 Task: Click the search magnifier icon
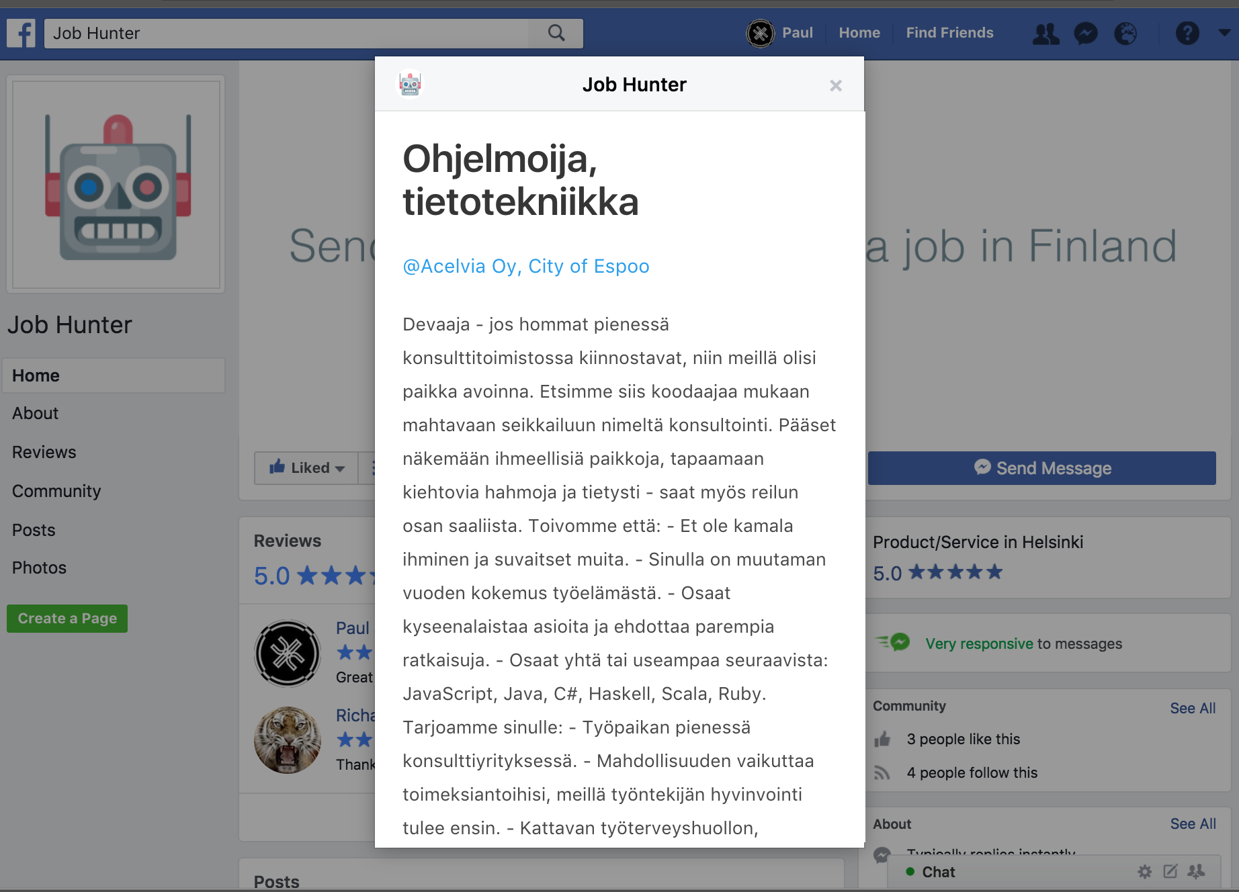click(x=556, y=33)
